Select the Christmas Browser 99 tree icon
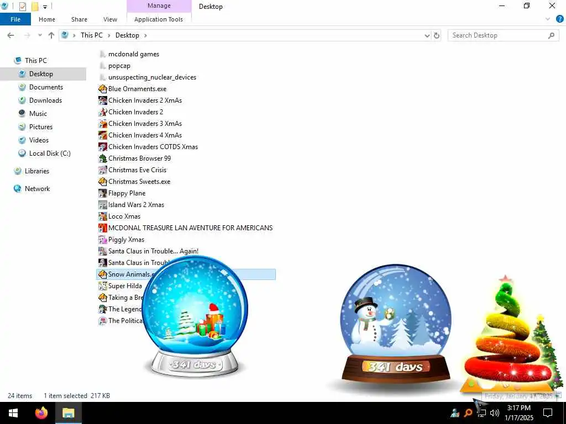Viewport: 566px width, 424px height. [x=102, y=158]
